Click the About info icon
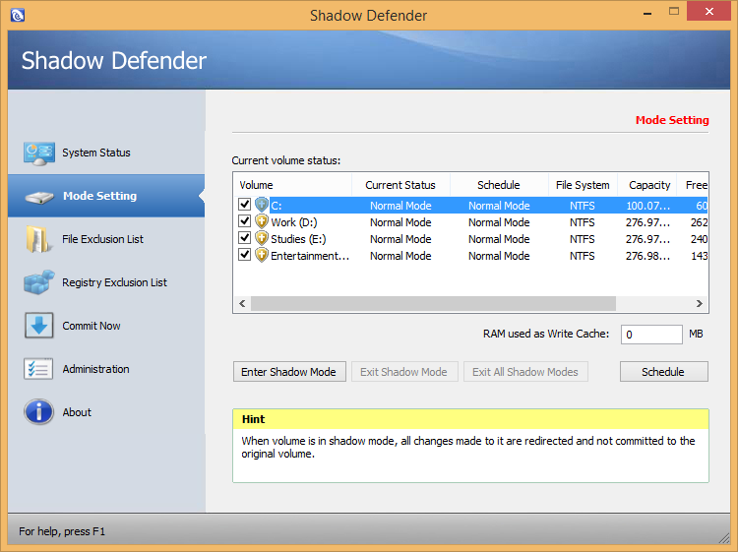 [38, 412]
